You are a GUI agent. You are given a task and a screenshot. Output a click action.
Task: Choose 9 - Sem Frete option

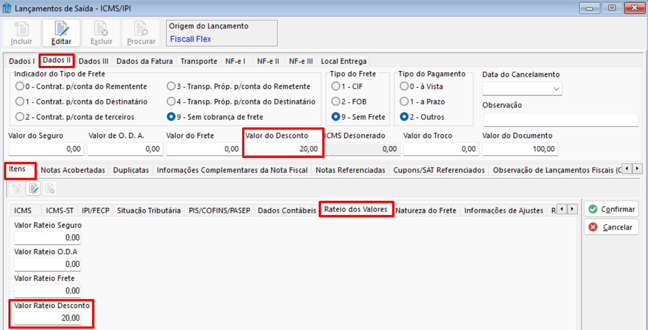(x=359, y=117)
